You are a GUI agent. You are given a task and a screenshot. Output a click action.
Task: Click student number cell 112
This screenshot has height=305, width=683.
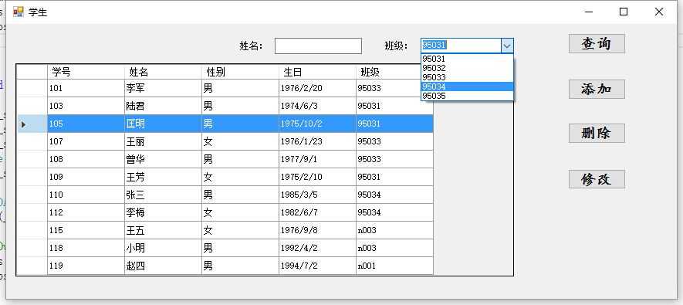tap(86, 212)
